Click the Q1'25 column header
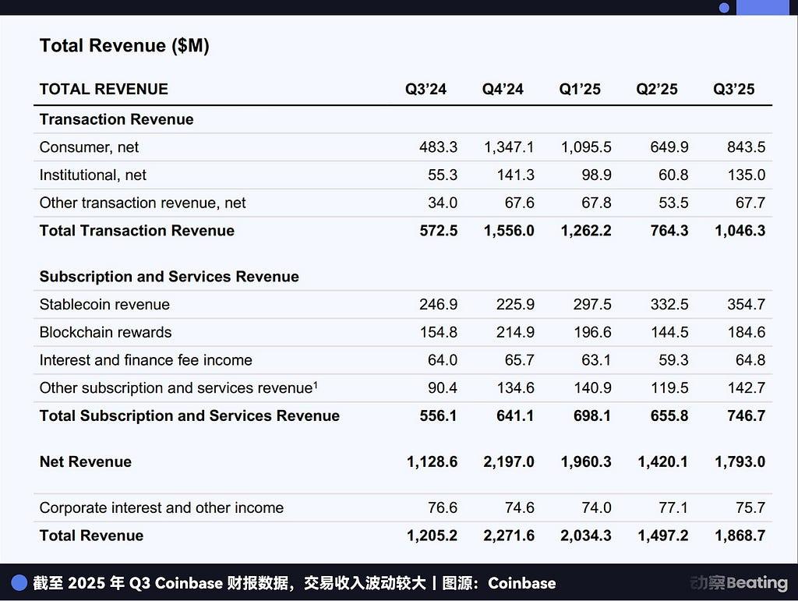 coord(580,89)
